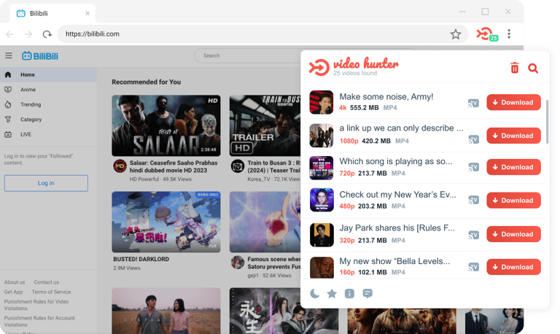Select LIVE in the sidebar
This screenshot has height=334, width=560.
point(48,135)
